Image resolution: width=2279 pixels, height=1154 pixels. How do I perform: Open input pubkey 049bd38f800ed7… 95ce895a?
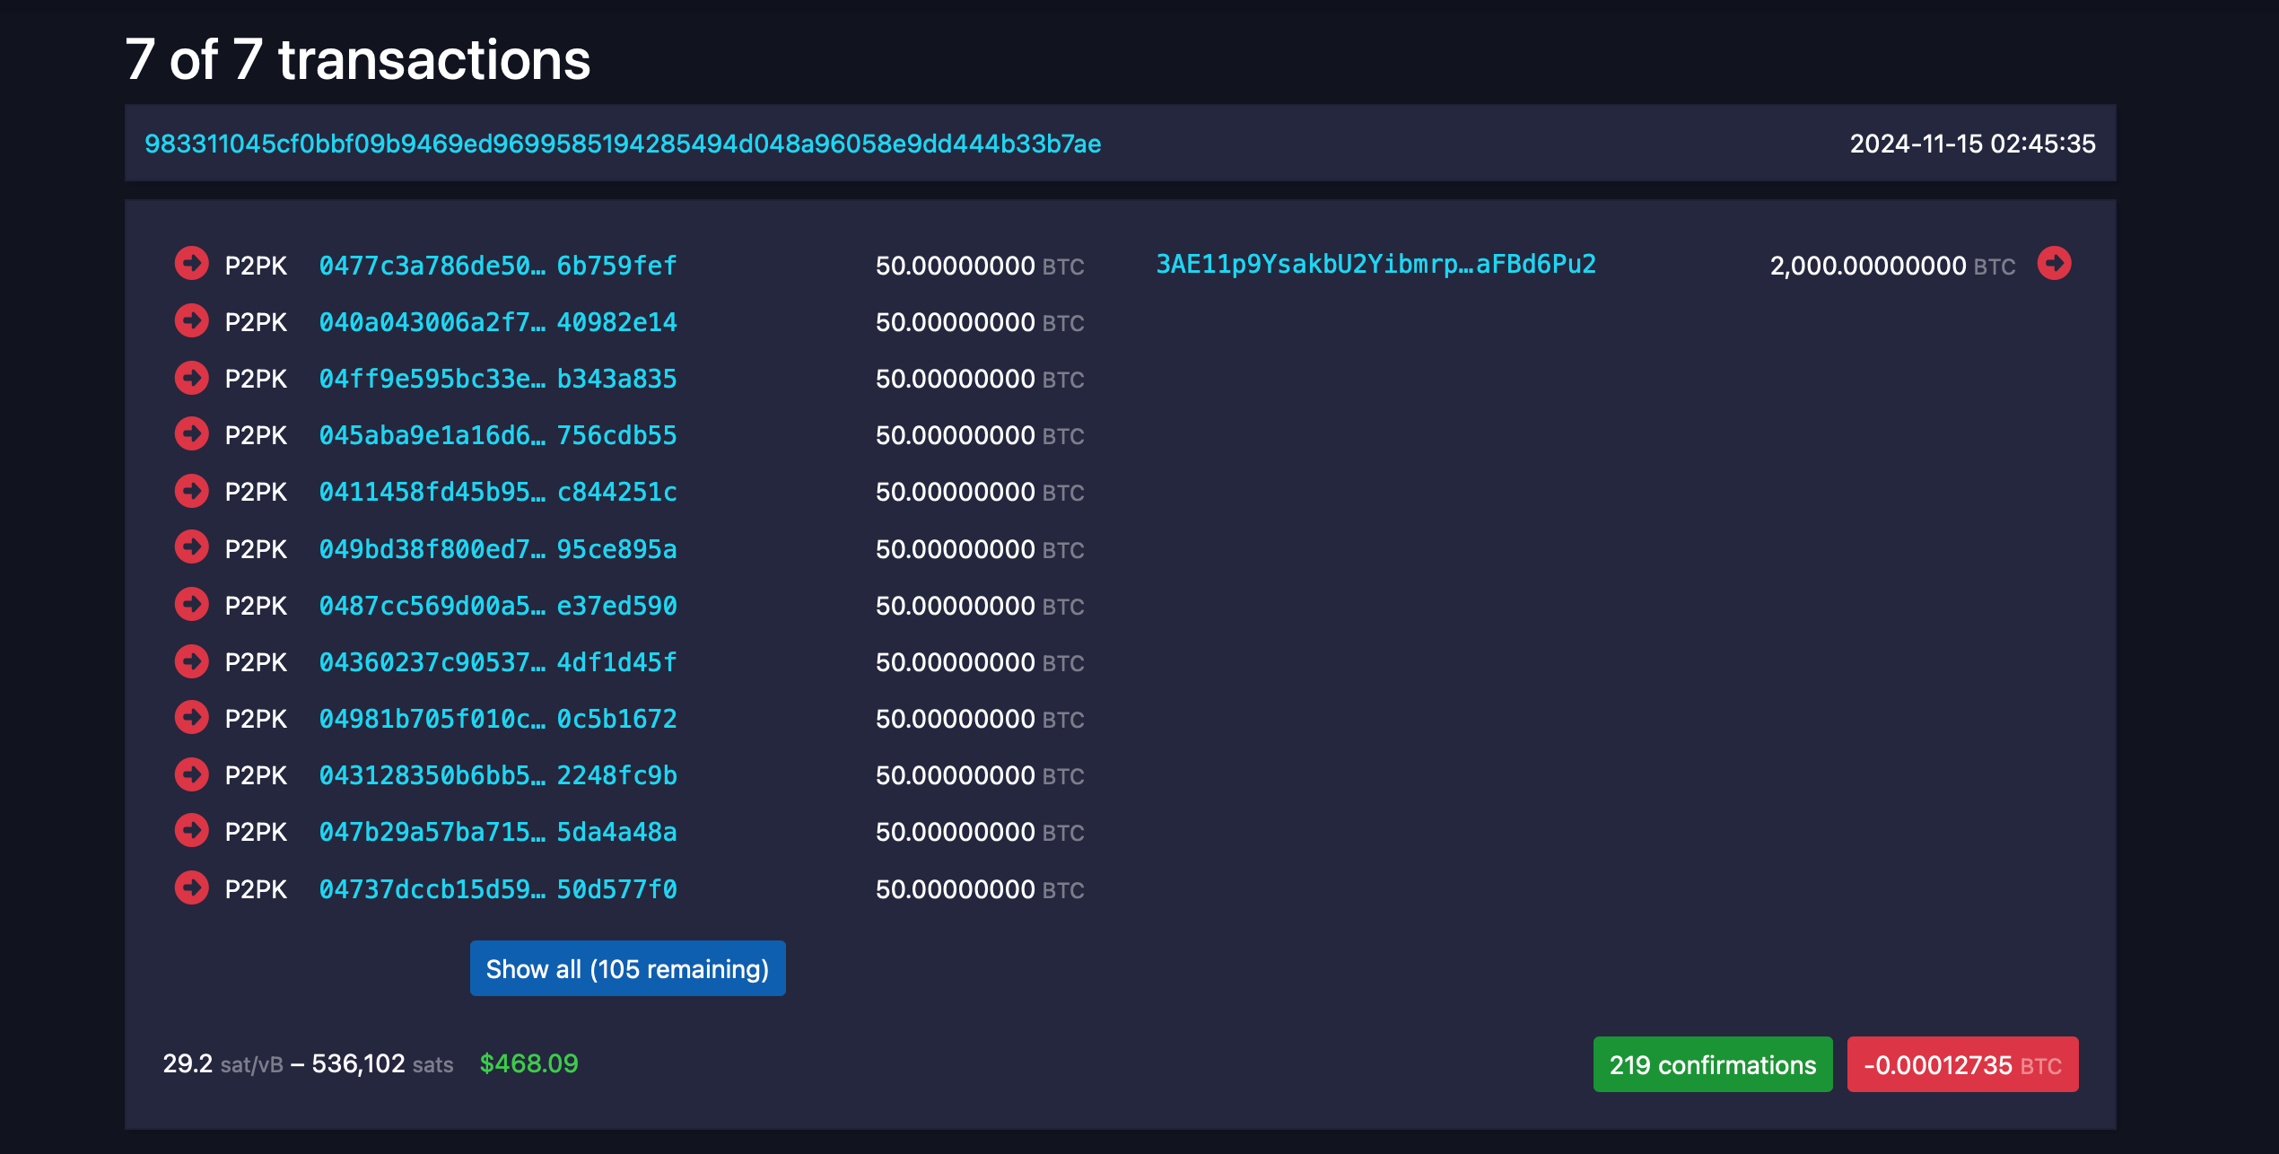tap(498, 549)
